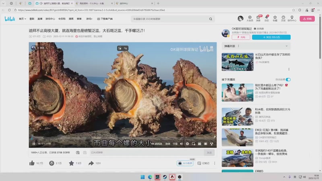This screenshot has width=322, height=181.
Task: Open 会员购 navigation item
Action: click(x=62, y=19)
